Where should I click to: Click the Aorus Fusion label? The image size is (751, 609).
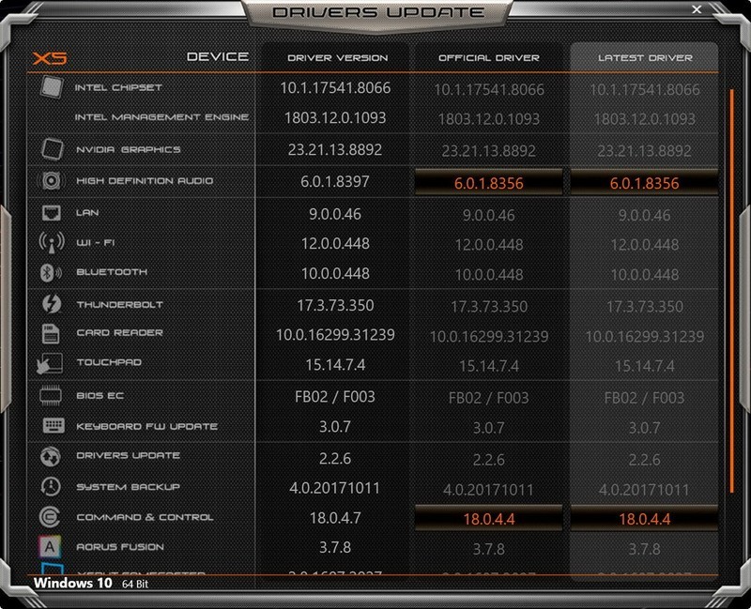click(x=120, y=547)
